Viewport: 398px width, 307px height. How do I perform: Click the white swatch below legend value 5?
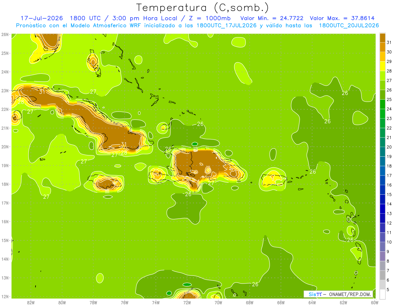click(x=382, y=294)
